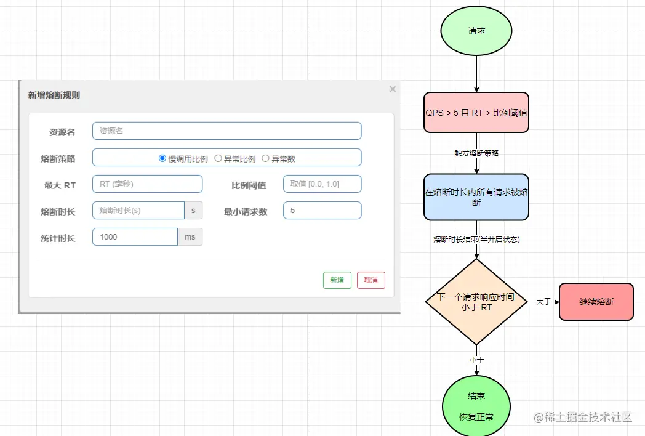Click the 资源名 field label
This screenshot has height=436, width=645.
pos(62,132)
